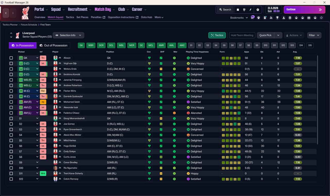The width and height of the screenshot is (330, 196).
Task: Tick the checkbox for Alisson
Action: pos(11,58)
